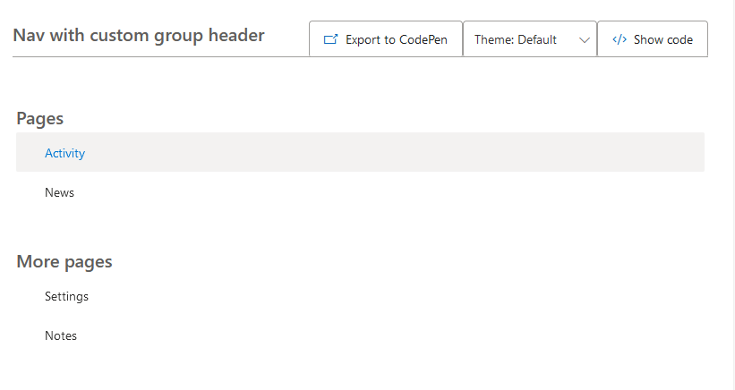Open the Theme: Default dropdown

tap(530, 38)
